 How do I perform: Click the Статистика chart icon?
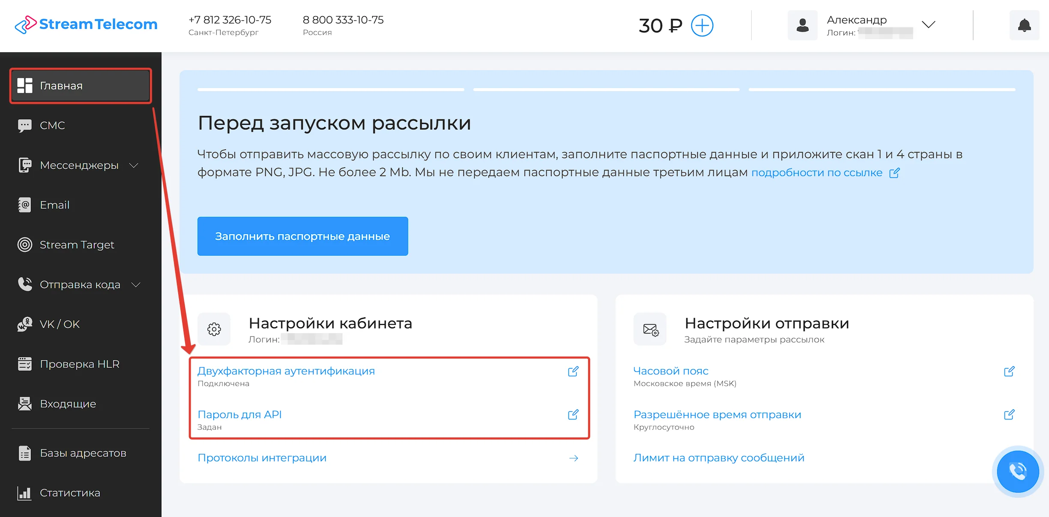tap(25, 493)
